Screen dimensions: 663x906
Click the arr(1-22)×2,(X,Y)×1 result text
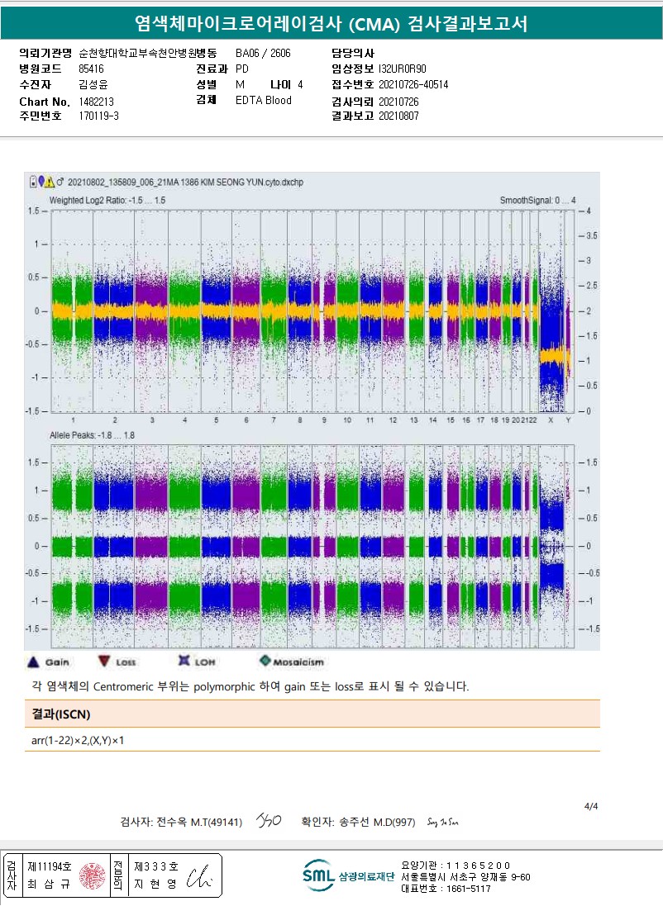[78, 740]
